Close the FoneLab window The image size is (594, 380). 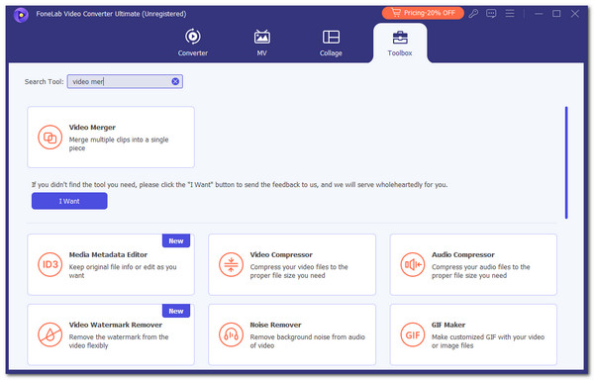coord(574,14)
